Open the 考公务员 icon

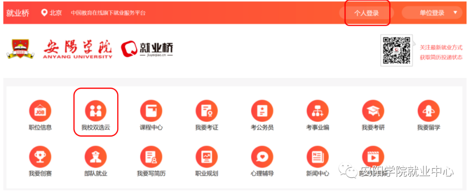click(262, 111)
